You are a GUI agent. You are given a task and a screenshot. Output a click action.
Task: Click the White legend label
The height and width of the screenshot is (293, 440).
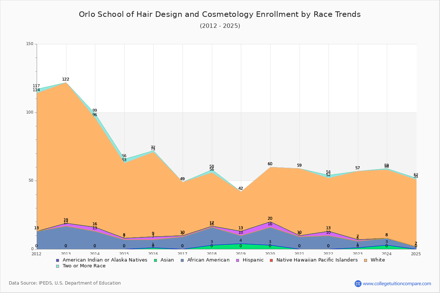(378, 260)
